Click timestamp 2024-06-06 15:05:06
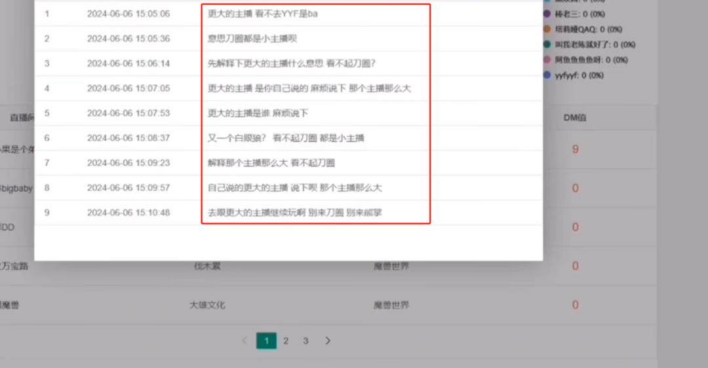This screenshot has width=708, height=368. tap(128, 14)
